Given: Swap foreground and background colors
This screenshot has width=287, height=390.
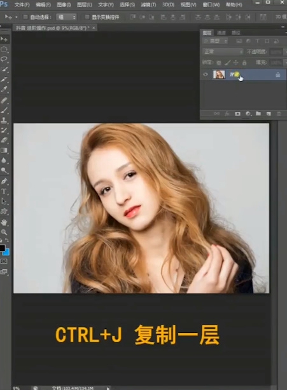Looking at the screenshot, I should tap(7, 240).
